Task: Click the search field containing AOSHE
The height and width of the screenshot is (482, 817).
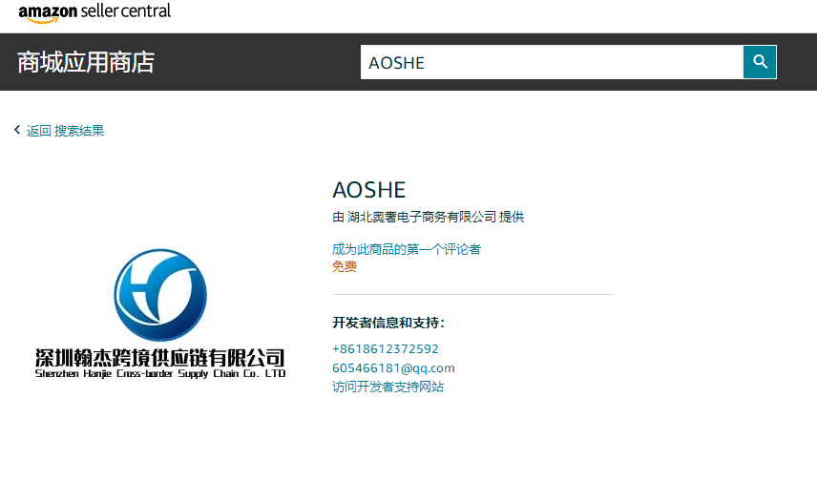Action: tap(552, 62)
